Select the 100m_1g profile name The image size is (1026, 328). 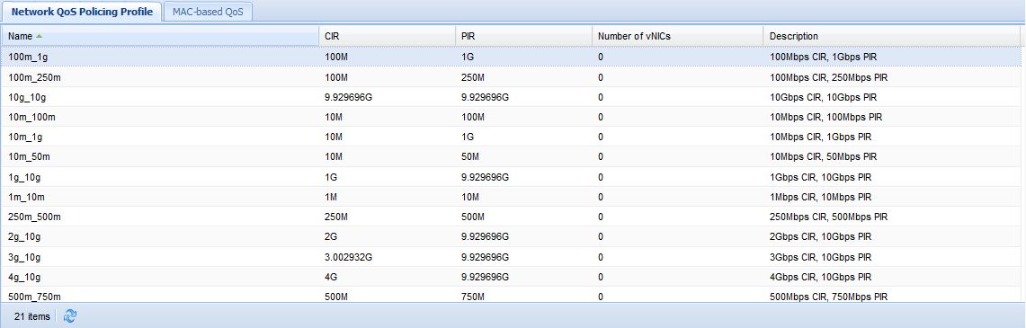pos(28,57)
